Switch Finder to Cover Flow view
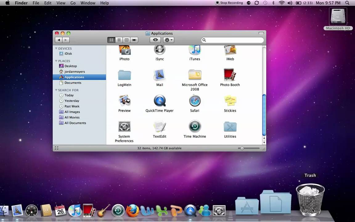Screen dimensions: 355x222 pos(134,40)
